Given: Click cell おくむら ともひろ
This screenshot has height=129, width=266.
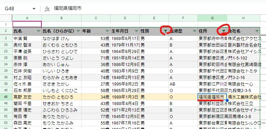Looking at the screenshot, I should click(x=61, y=45).
